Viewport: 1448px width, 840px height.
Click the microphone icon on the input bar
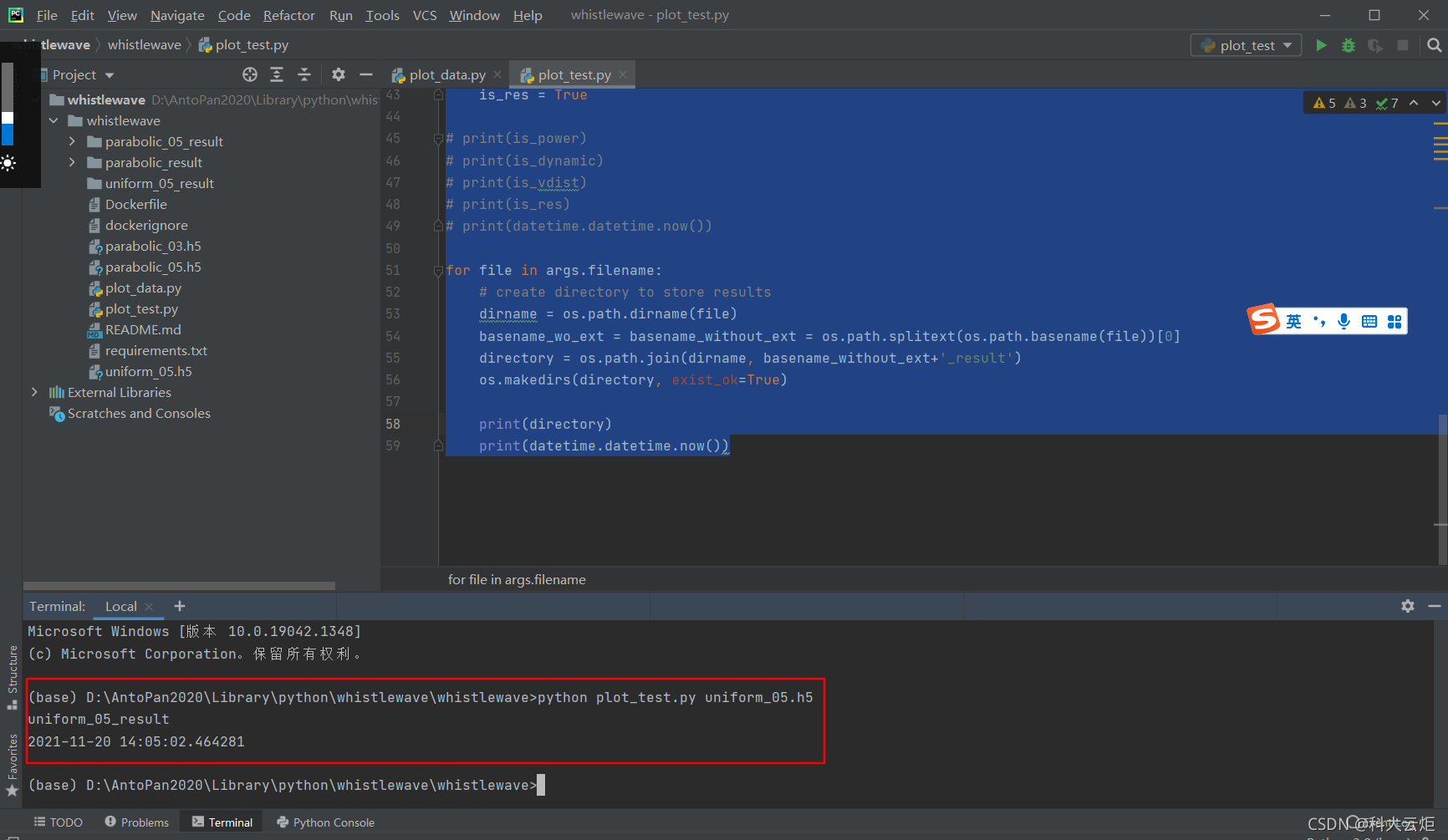pyautogui.click(x=1343, y=321)
